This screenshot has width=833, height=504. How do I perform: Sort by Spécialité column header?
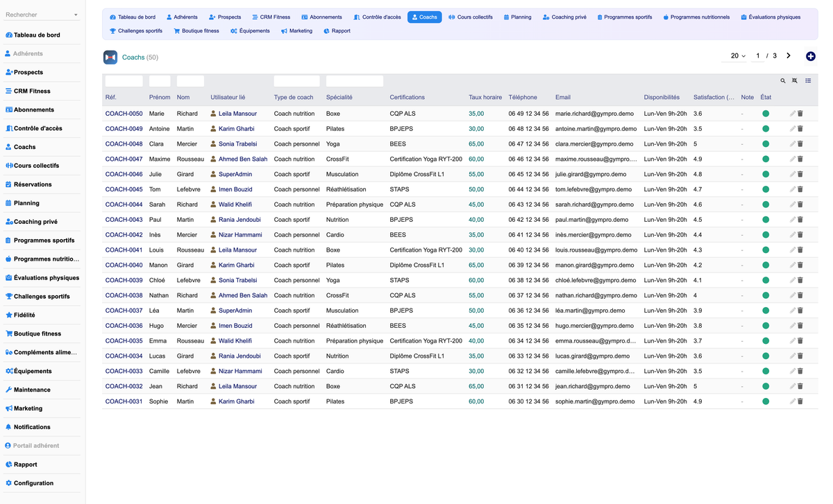[x=339, y=98]
